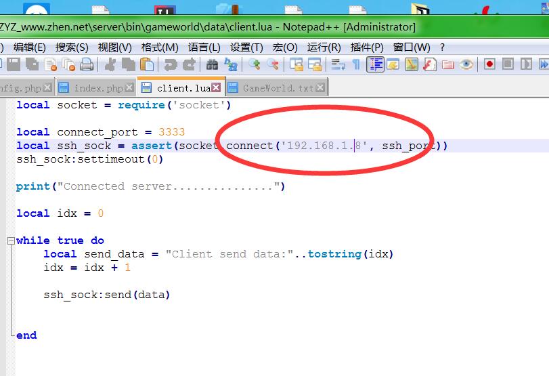This screenshot has height=376, width=549.
Task: Open the Function List panel icon
Action: tap(429, 64)
